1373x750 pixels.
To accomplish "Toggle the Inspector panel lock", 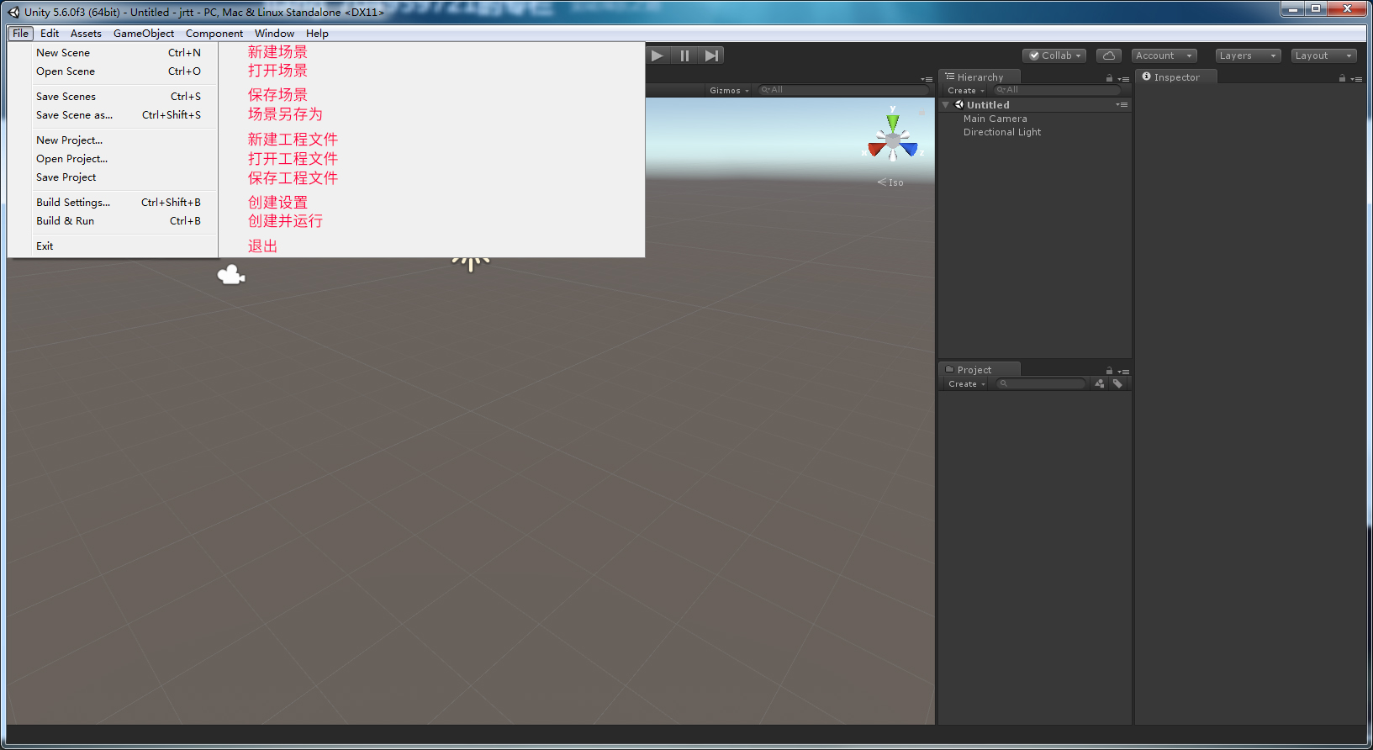I will coord(1342,78).
